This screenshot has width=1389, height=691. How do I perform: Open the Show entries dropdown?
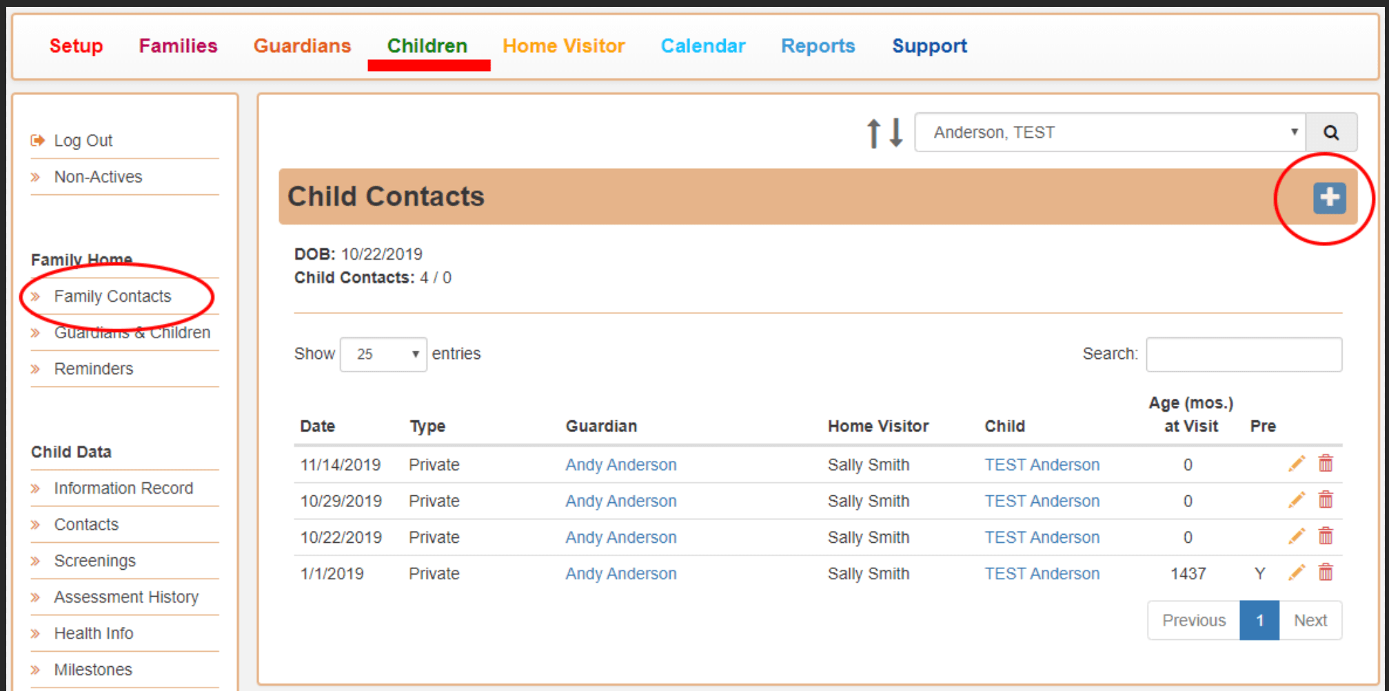coord(383,353)
